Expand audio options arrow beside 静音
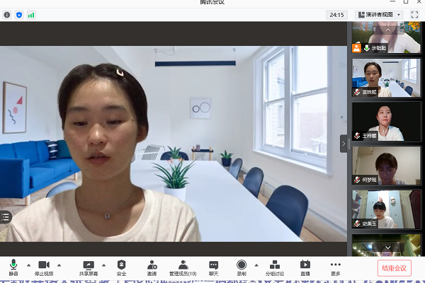 tap(28, 265)
